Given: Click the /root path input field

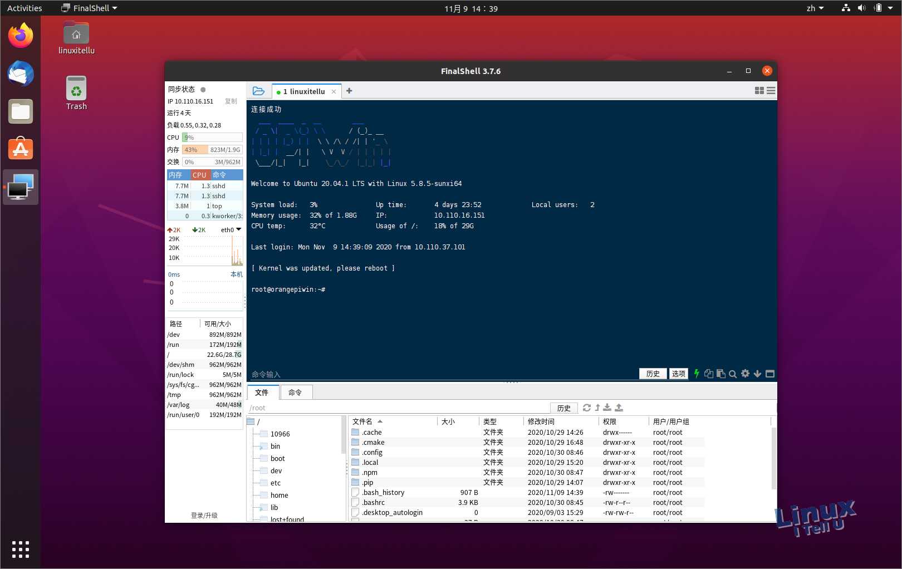Looking at the screenshot, I should (x=398, y=408).
